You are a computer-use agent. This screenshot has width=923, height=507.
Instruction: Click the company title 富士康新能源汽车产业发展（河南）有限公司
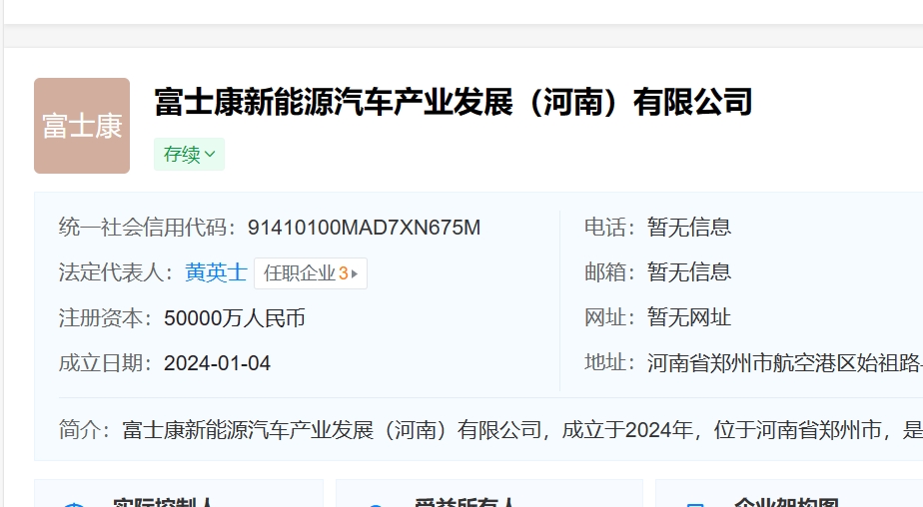tap(454, 102)
